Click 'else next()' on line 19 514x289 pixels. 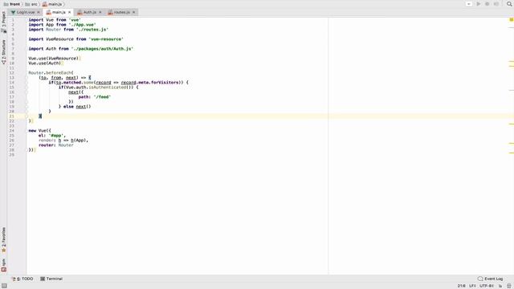77,107
